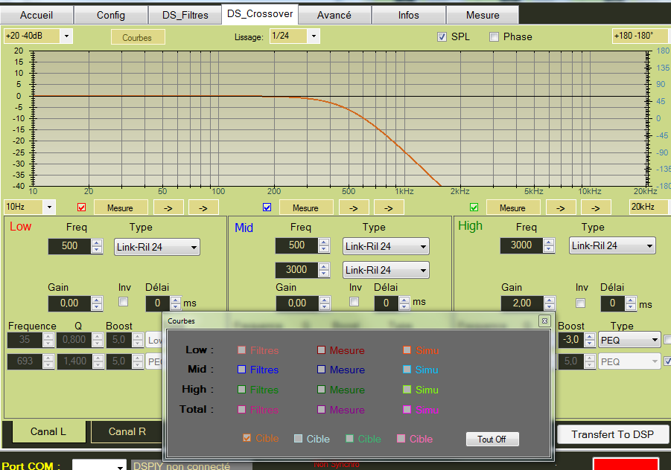The image size is (671, 470).
Task: Enable the Mid Filtres curve checkbox
Action: click(x=241, y=370)
